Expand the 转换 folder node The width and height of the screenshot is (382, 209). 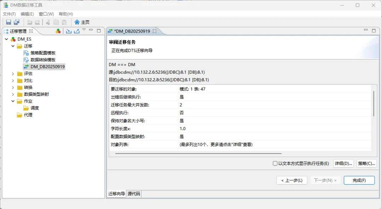(x=13, y=87)
